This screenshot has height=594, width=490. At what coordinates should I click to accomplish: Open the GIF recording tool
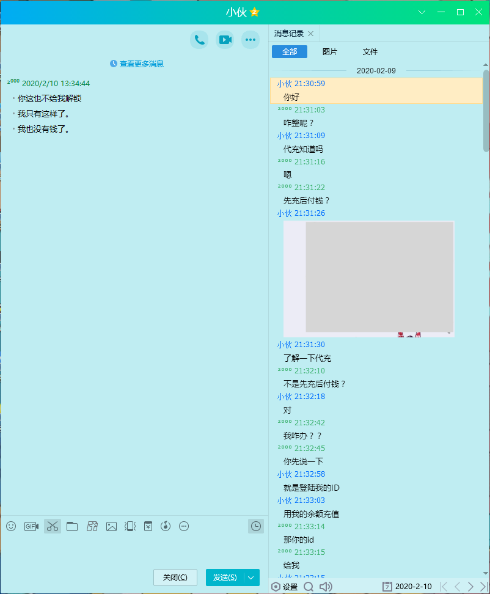point(31,526)
